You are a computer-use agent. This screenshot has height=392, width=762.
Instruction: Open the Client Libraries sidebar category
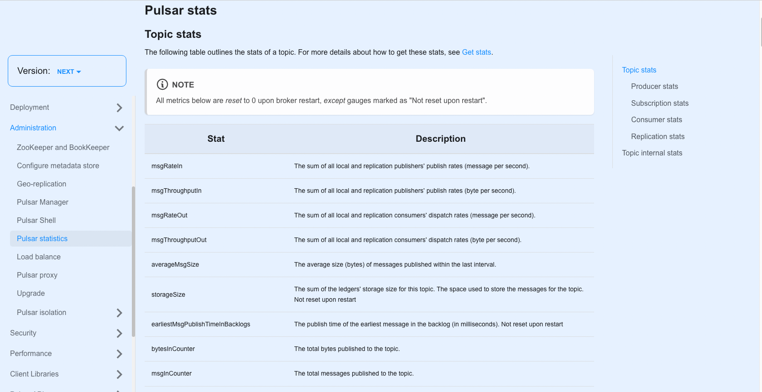(x=34, y=374)
